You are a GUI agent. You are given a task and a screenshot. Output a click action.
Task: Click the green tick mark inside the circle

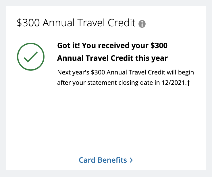pyautogui.click(x=31, y=57)
